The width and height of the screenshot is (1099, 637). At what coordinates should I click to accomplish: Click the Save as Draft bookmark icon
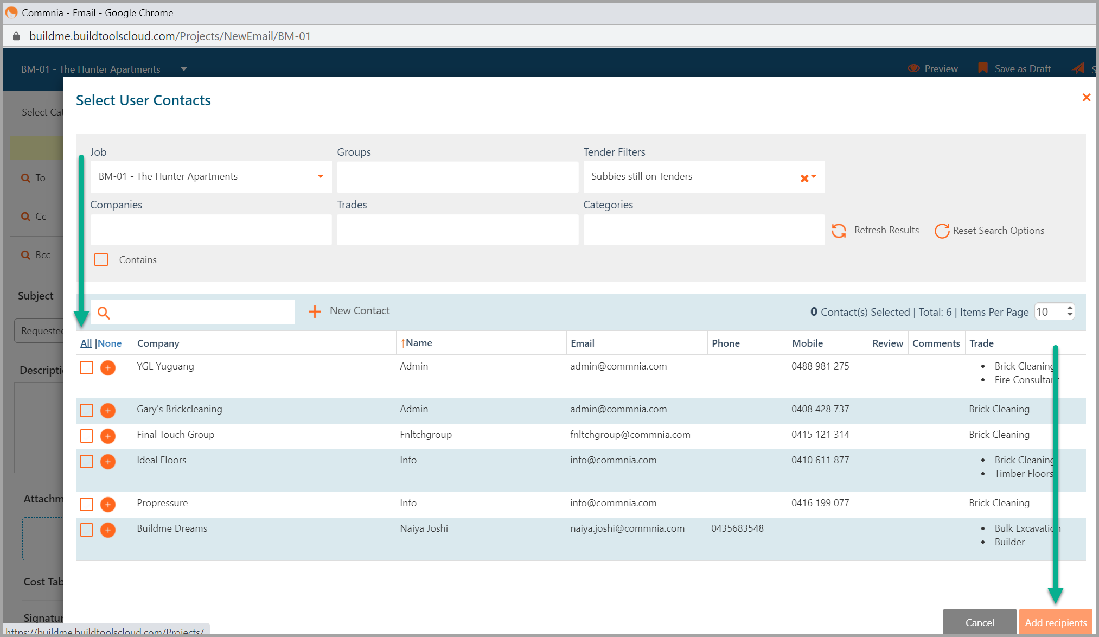[x=982, y=68]
